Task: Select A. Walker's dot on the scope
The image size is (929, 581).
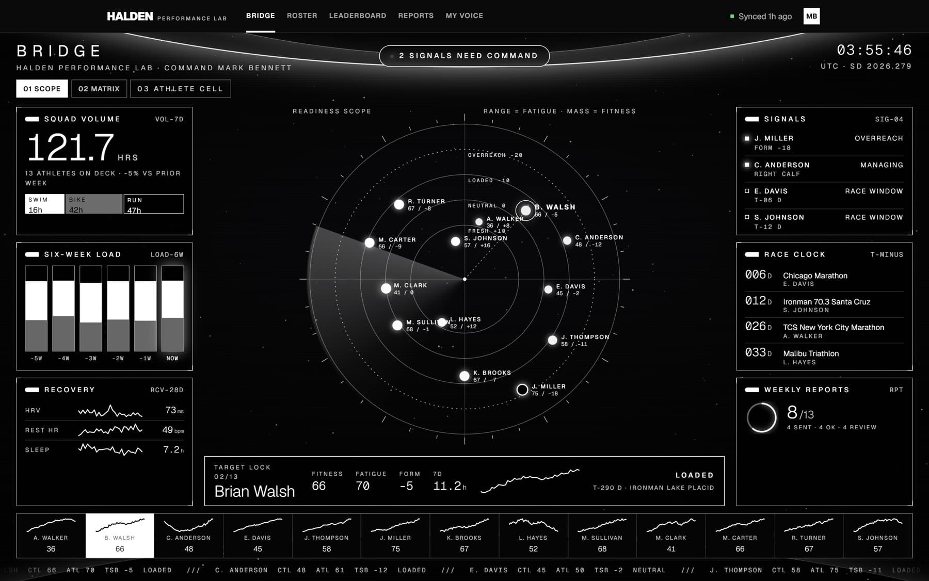Action: (479, 222)
